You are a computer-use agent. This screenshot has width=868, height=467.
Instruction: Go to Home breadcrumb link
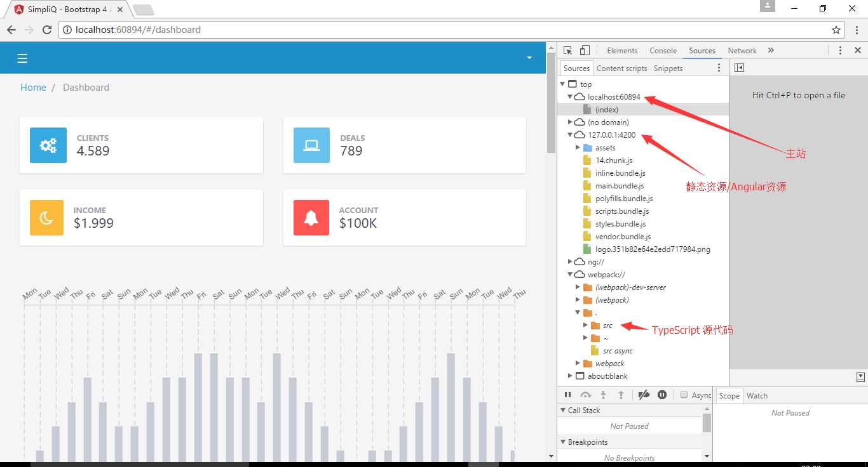33,88
